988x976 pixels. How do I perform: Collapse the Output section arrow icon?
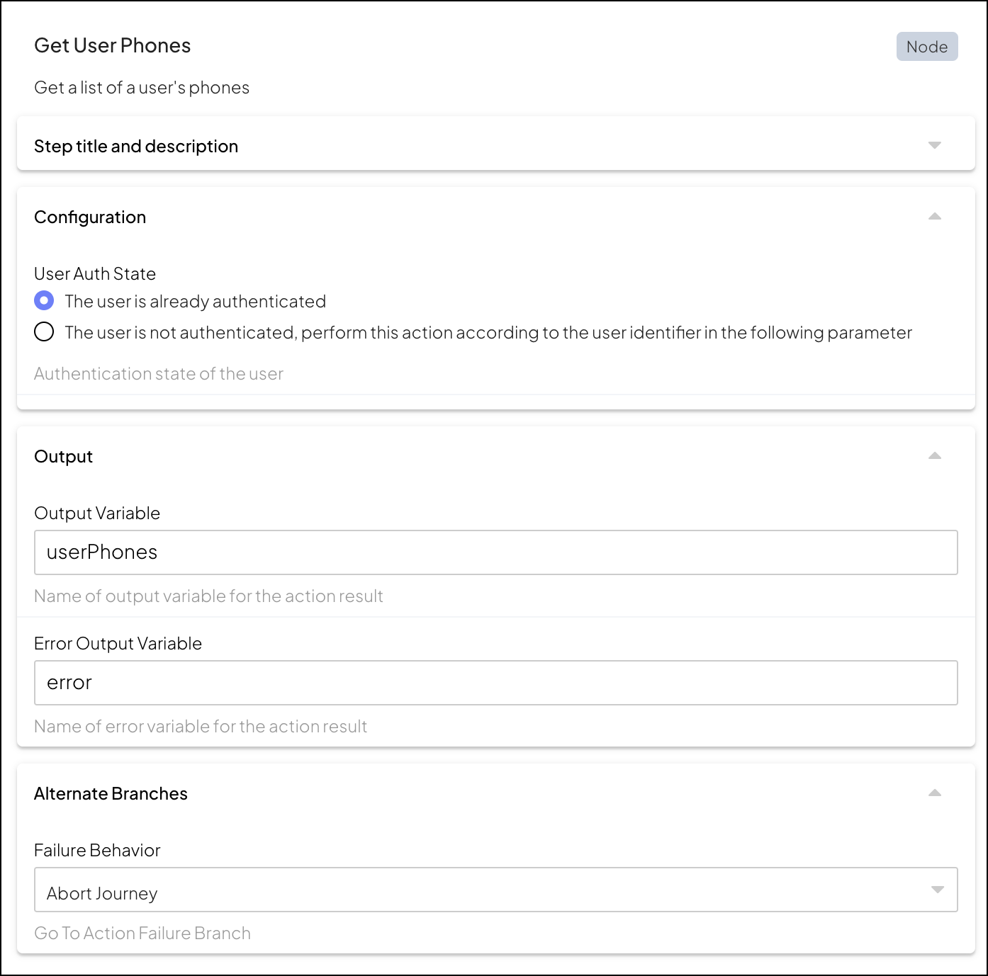[934, 455]
